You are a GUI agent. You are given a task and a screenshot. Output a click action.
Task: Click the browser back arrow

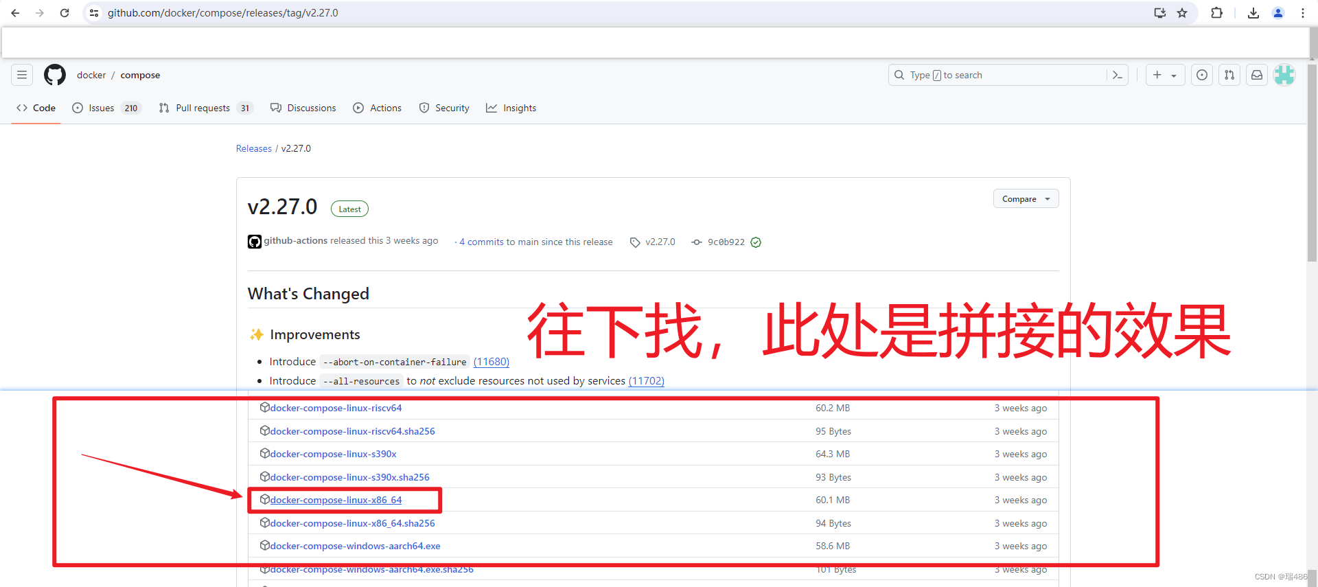pos(15,13)
